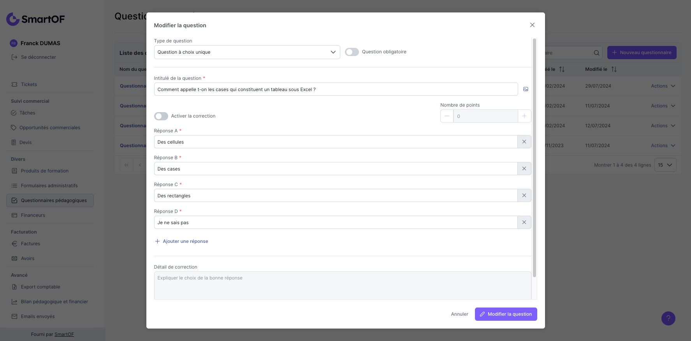The height and width of the screenshot is (341, 691).
Task: Remove answer A with its X icon
Action: [x=524, y=142]
